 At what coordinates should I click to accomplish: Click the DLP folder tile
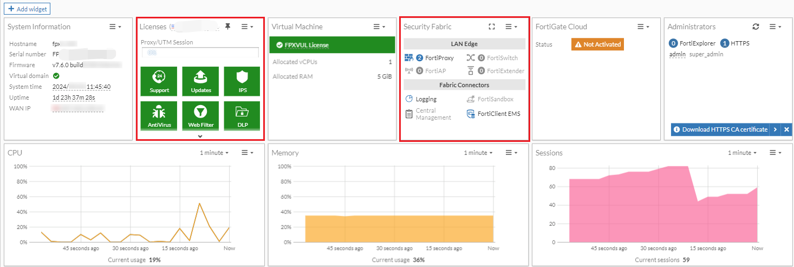point(242,115)
